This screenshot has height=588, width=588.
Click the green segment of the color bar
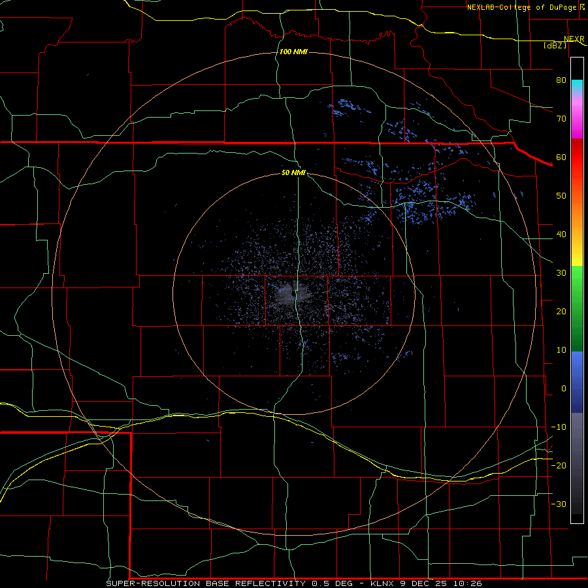coord(577,308)
